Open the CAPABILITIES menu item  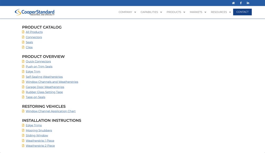[x=149, y=12]
